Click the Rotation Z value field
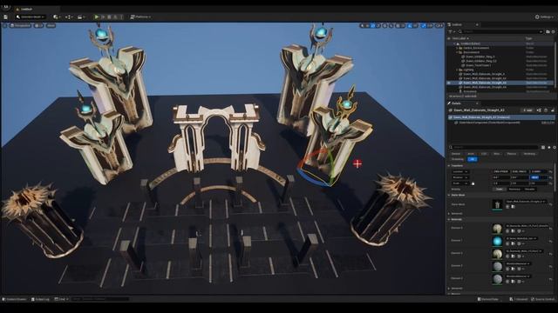 539,177
